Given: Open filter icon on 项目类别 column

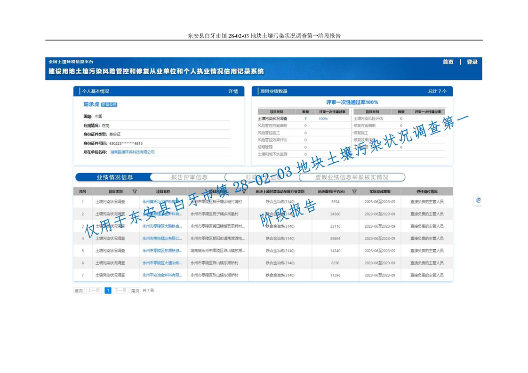Looking at the screenshot, I should (135, 191).
